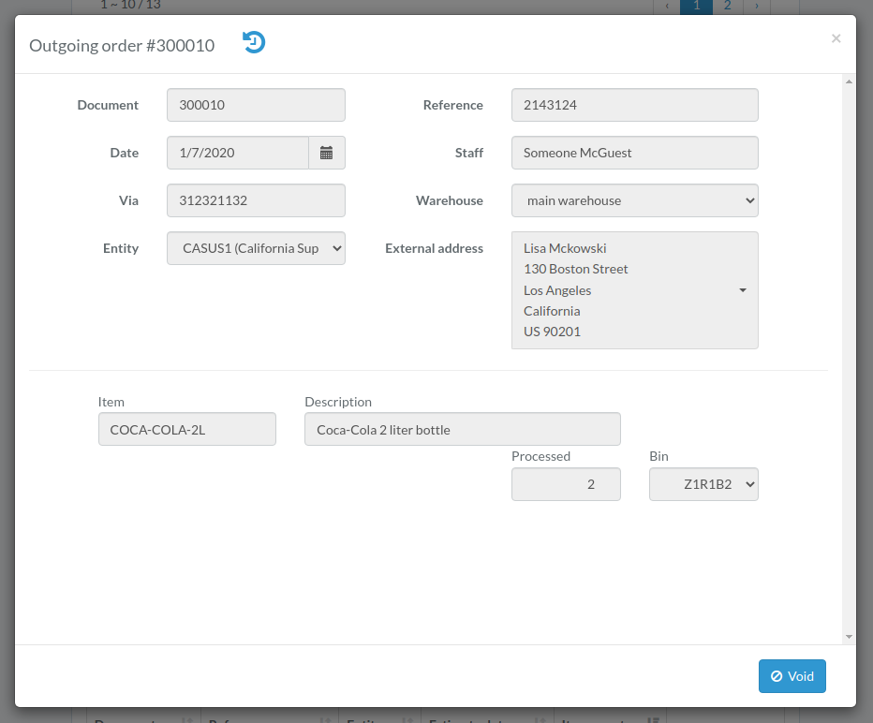Click the External address label
This screenshot has width=873, height=723.
point(434,248)
